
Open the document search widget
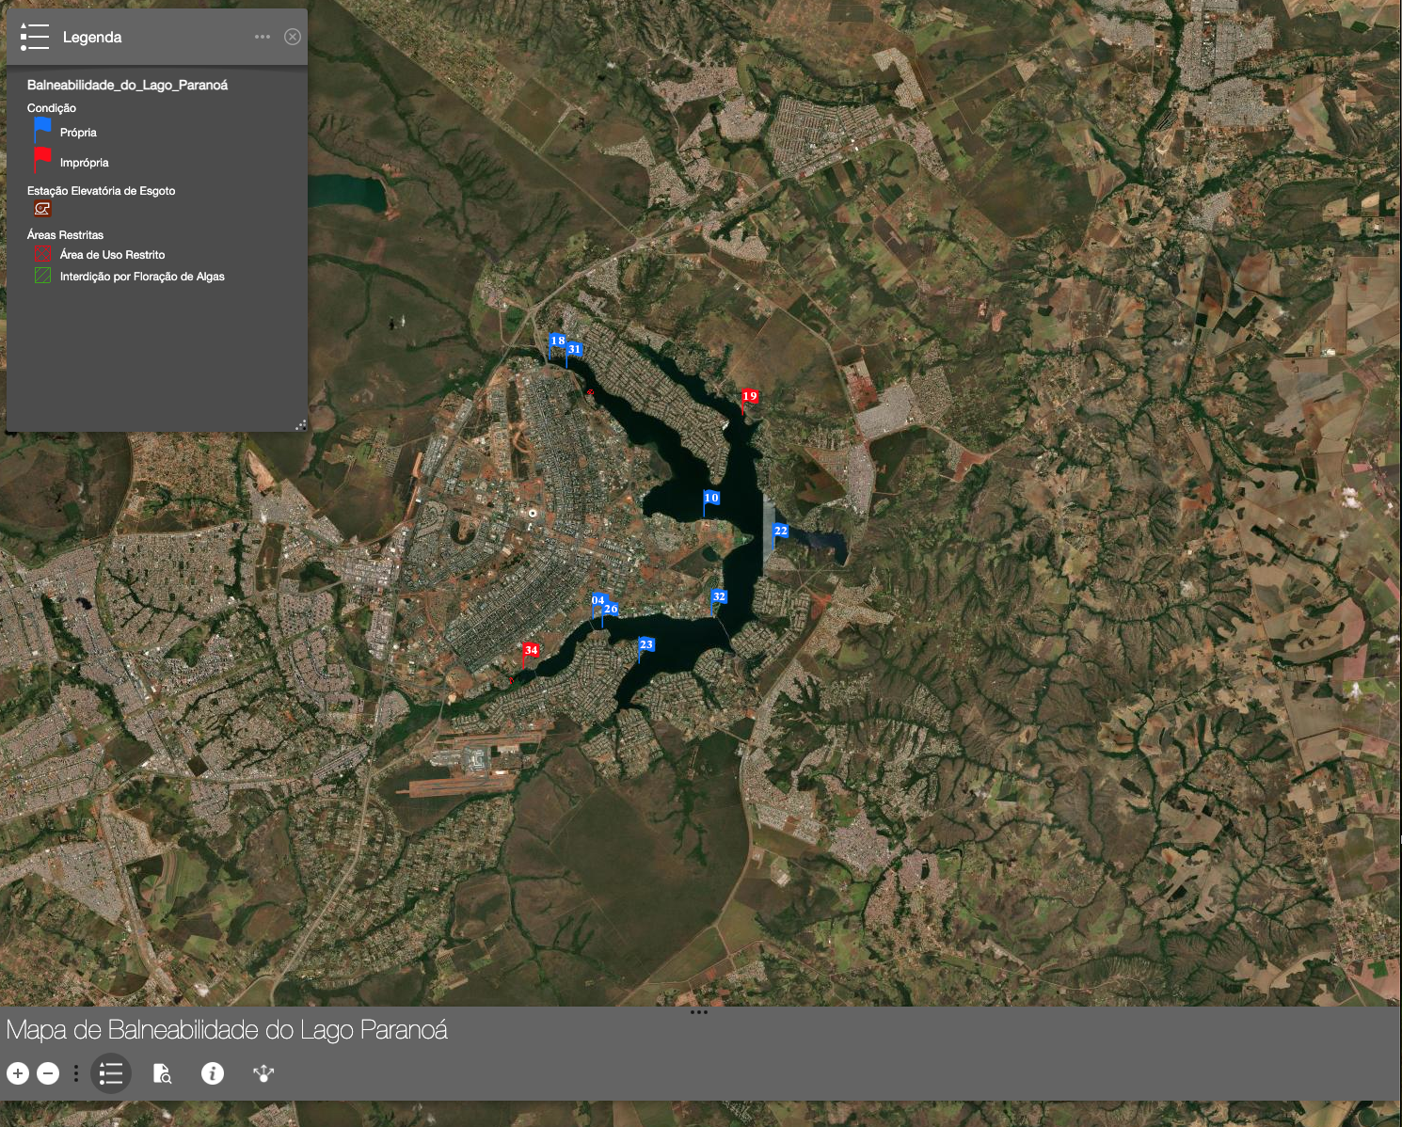[x=162, y=1073]
